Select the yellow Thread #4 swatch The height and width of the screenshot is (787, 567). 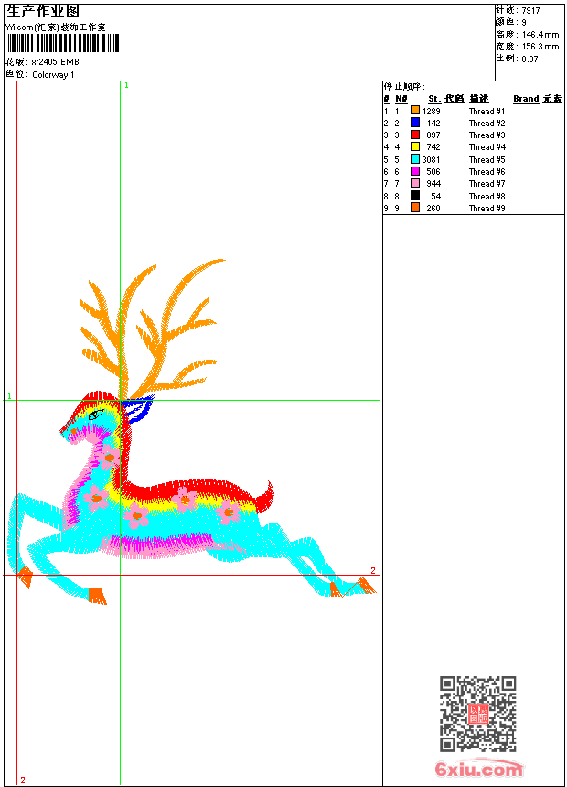click(415, 146)
